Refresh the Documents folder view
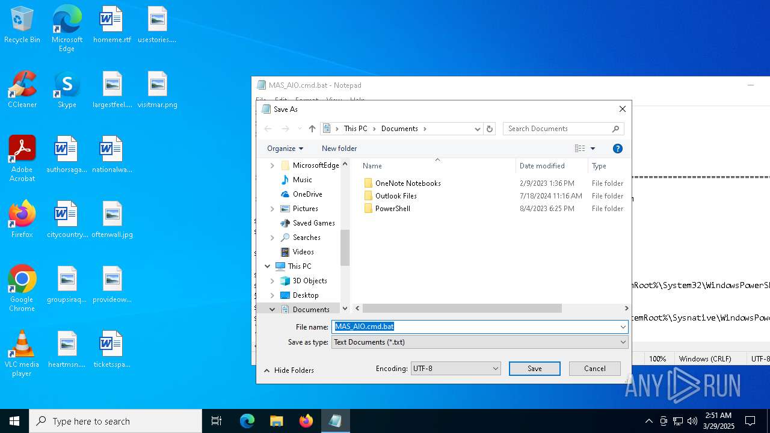Viewport: 770px width, 433px height. 490,129
